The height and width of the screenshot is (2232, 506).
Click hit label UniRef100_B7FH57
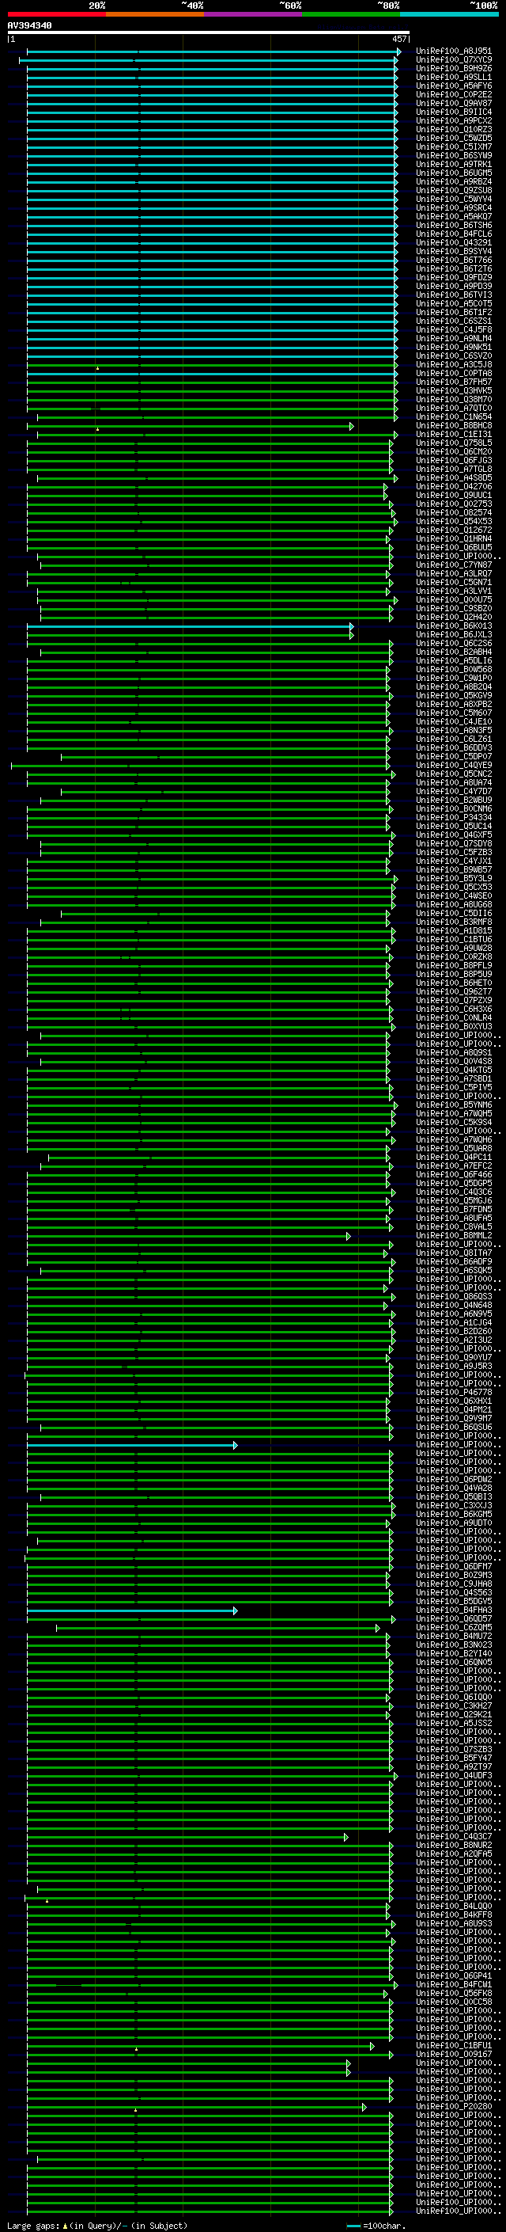click(453, 382)
